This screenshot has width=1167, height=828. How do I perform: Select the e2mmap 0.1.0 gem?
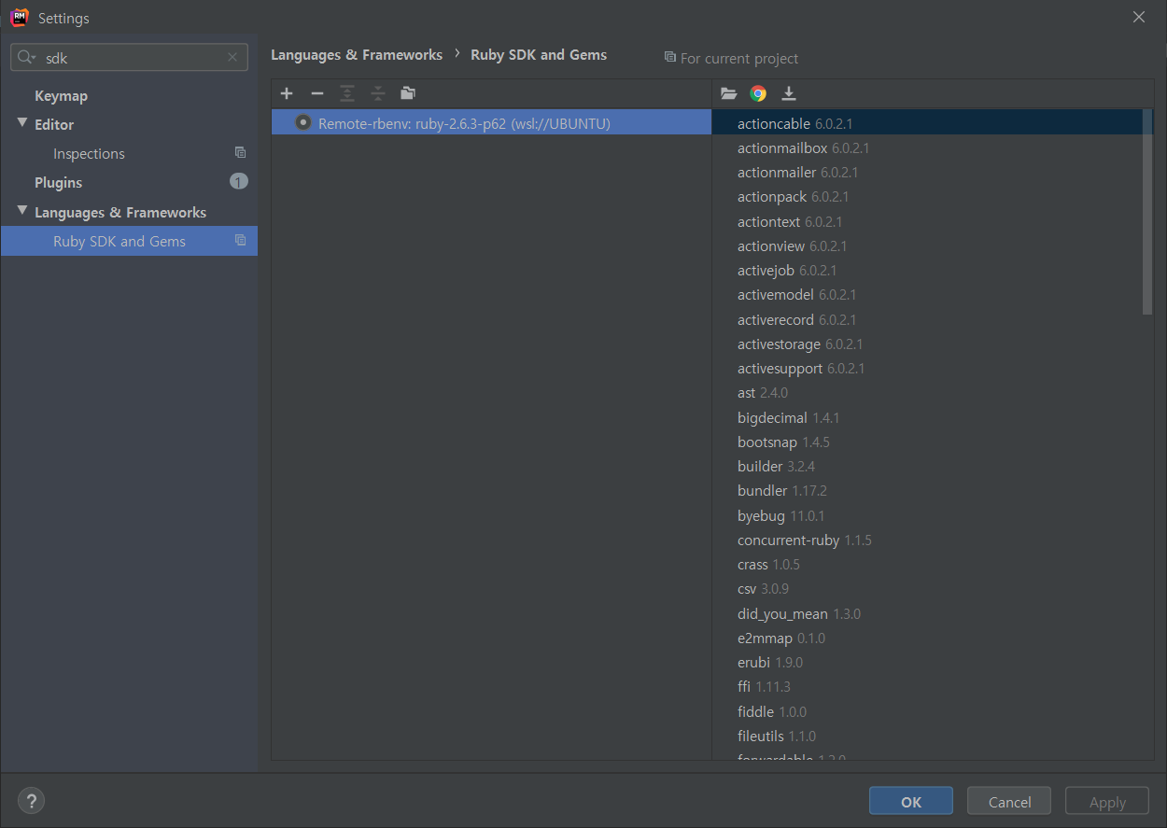pyautogui.click(x=933, y=638)
